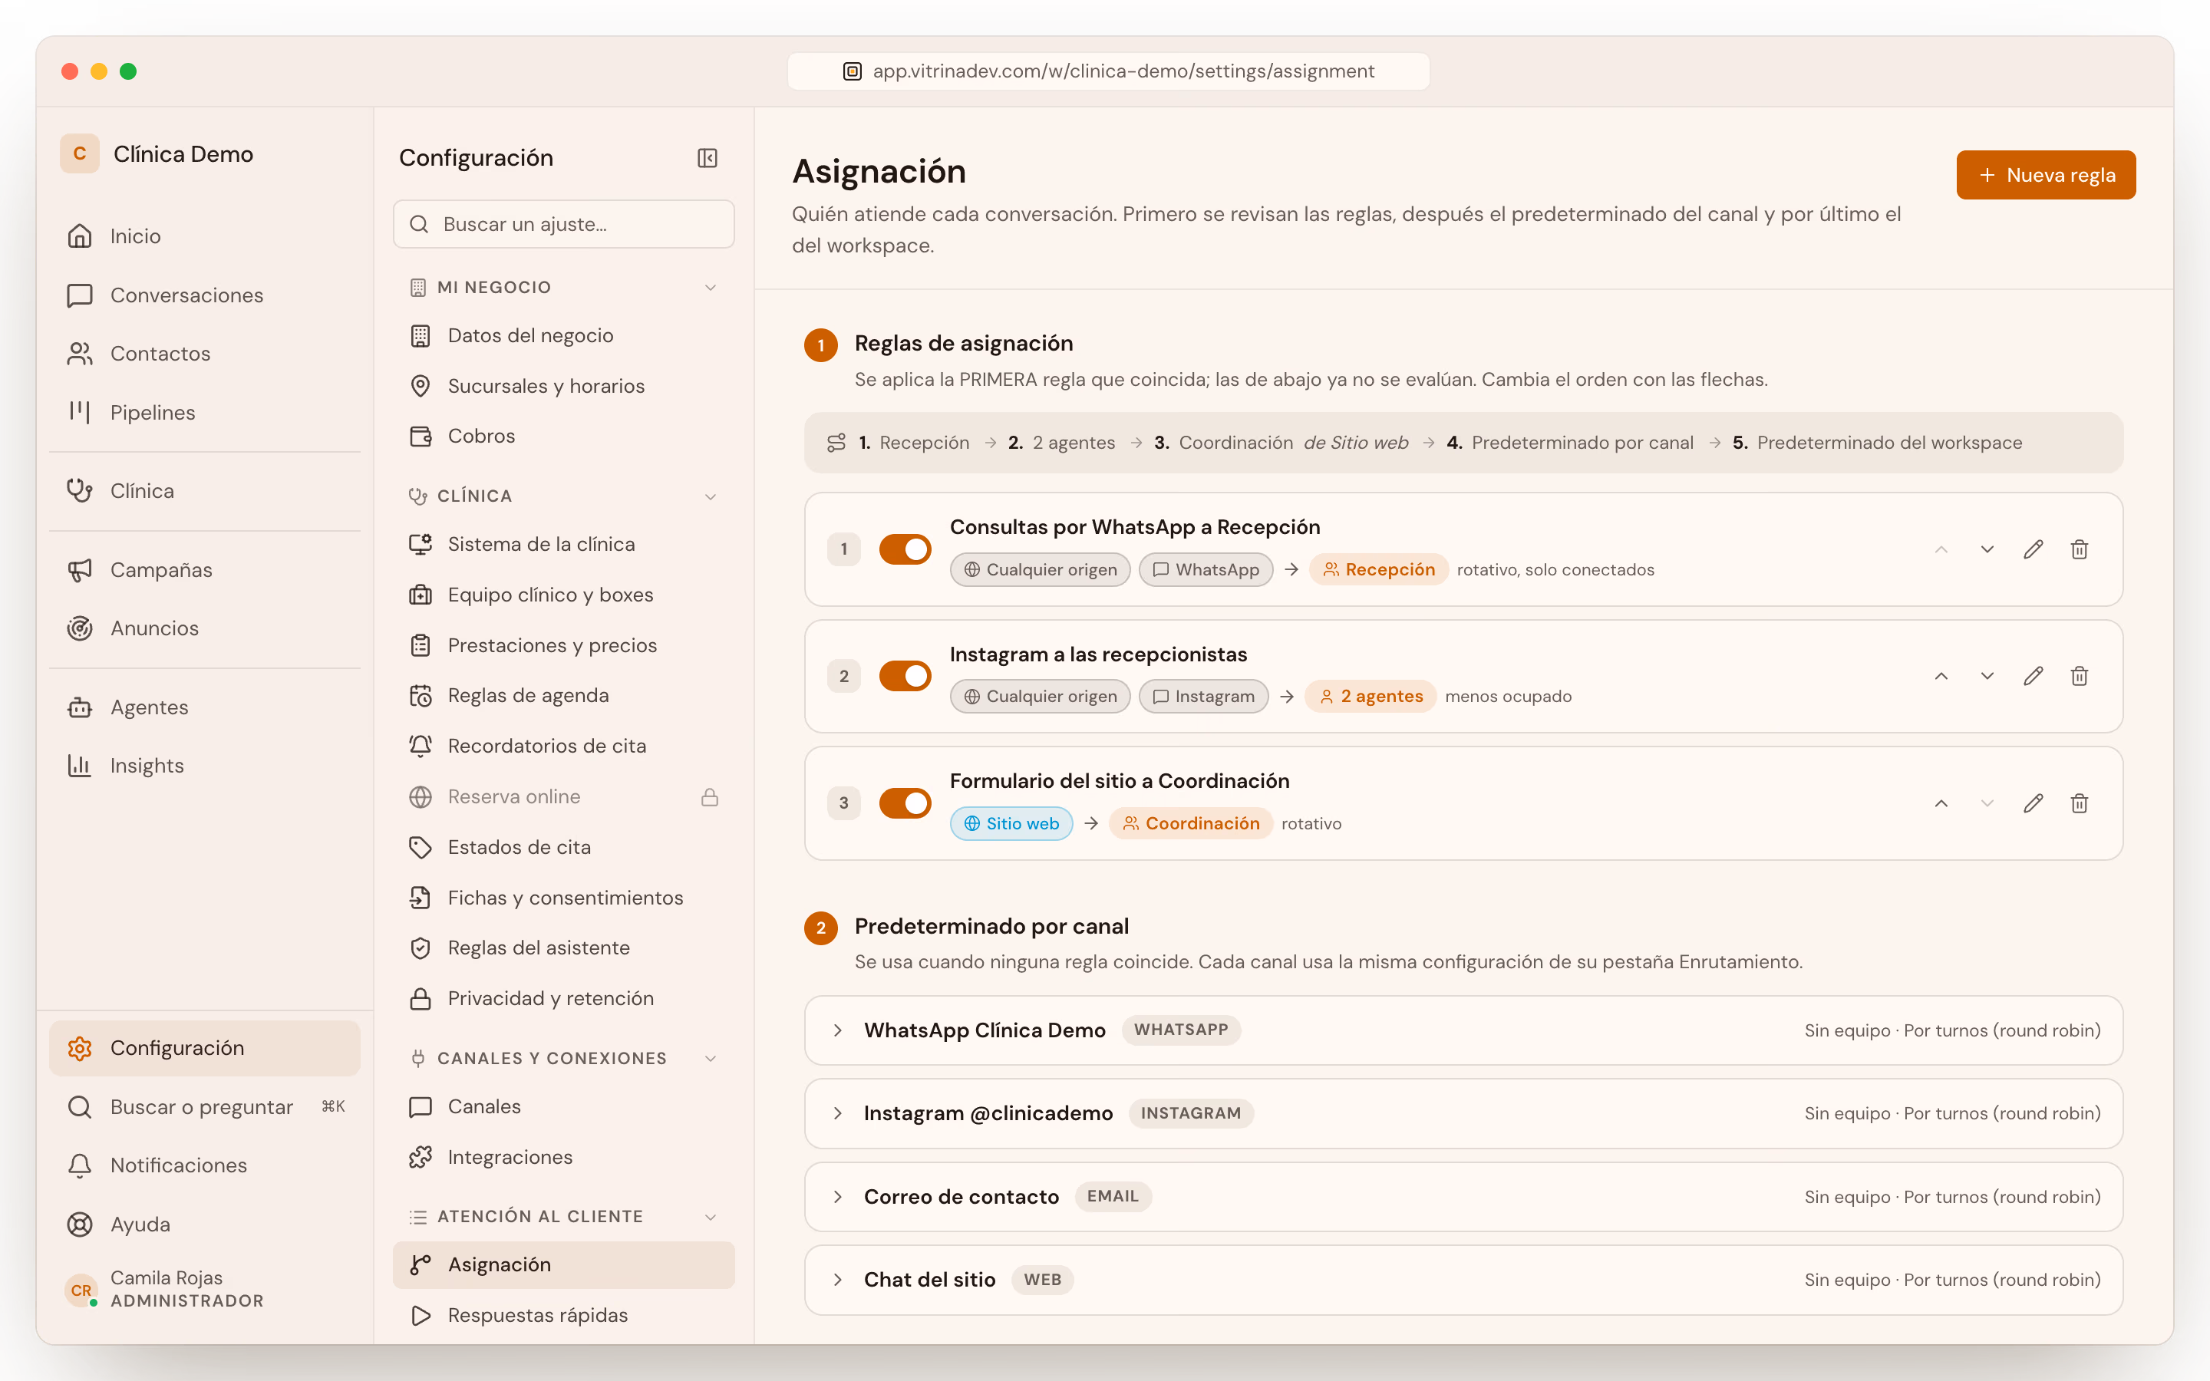Select Respuestas rápidas in settings menu
Image resolution: width=2210 pixels, height=1381 pixels.
click(x=563, y=1314)
